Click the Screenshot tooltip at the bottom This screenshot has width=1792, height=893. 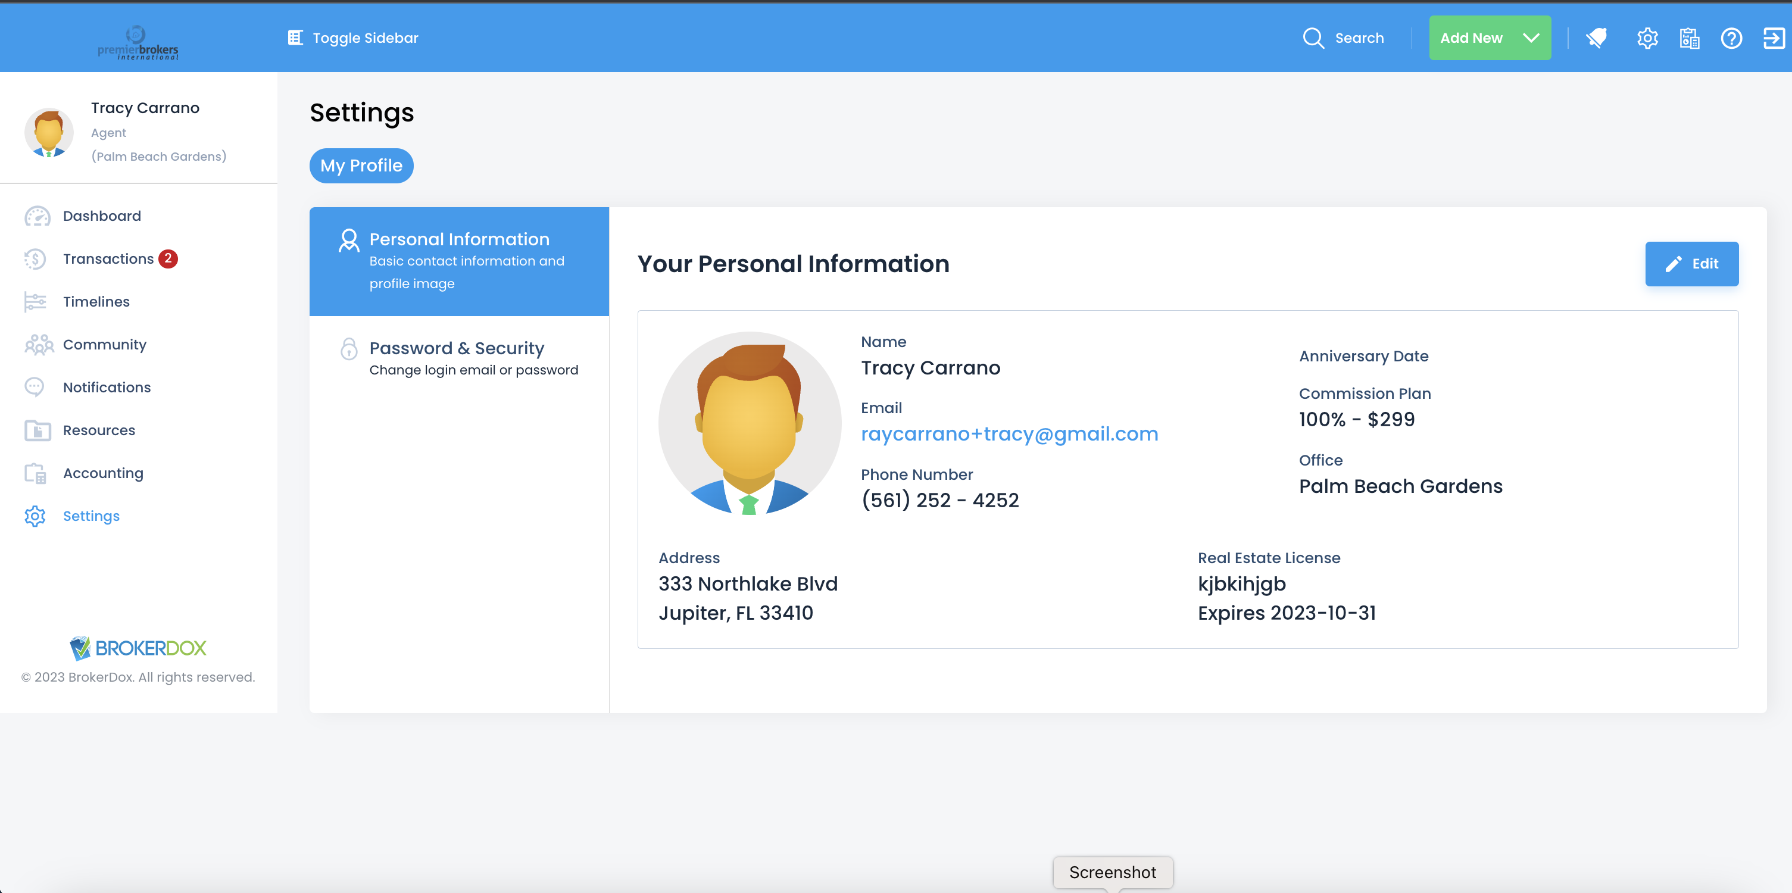[1112, 872]
